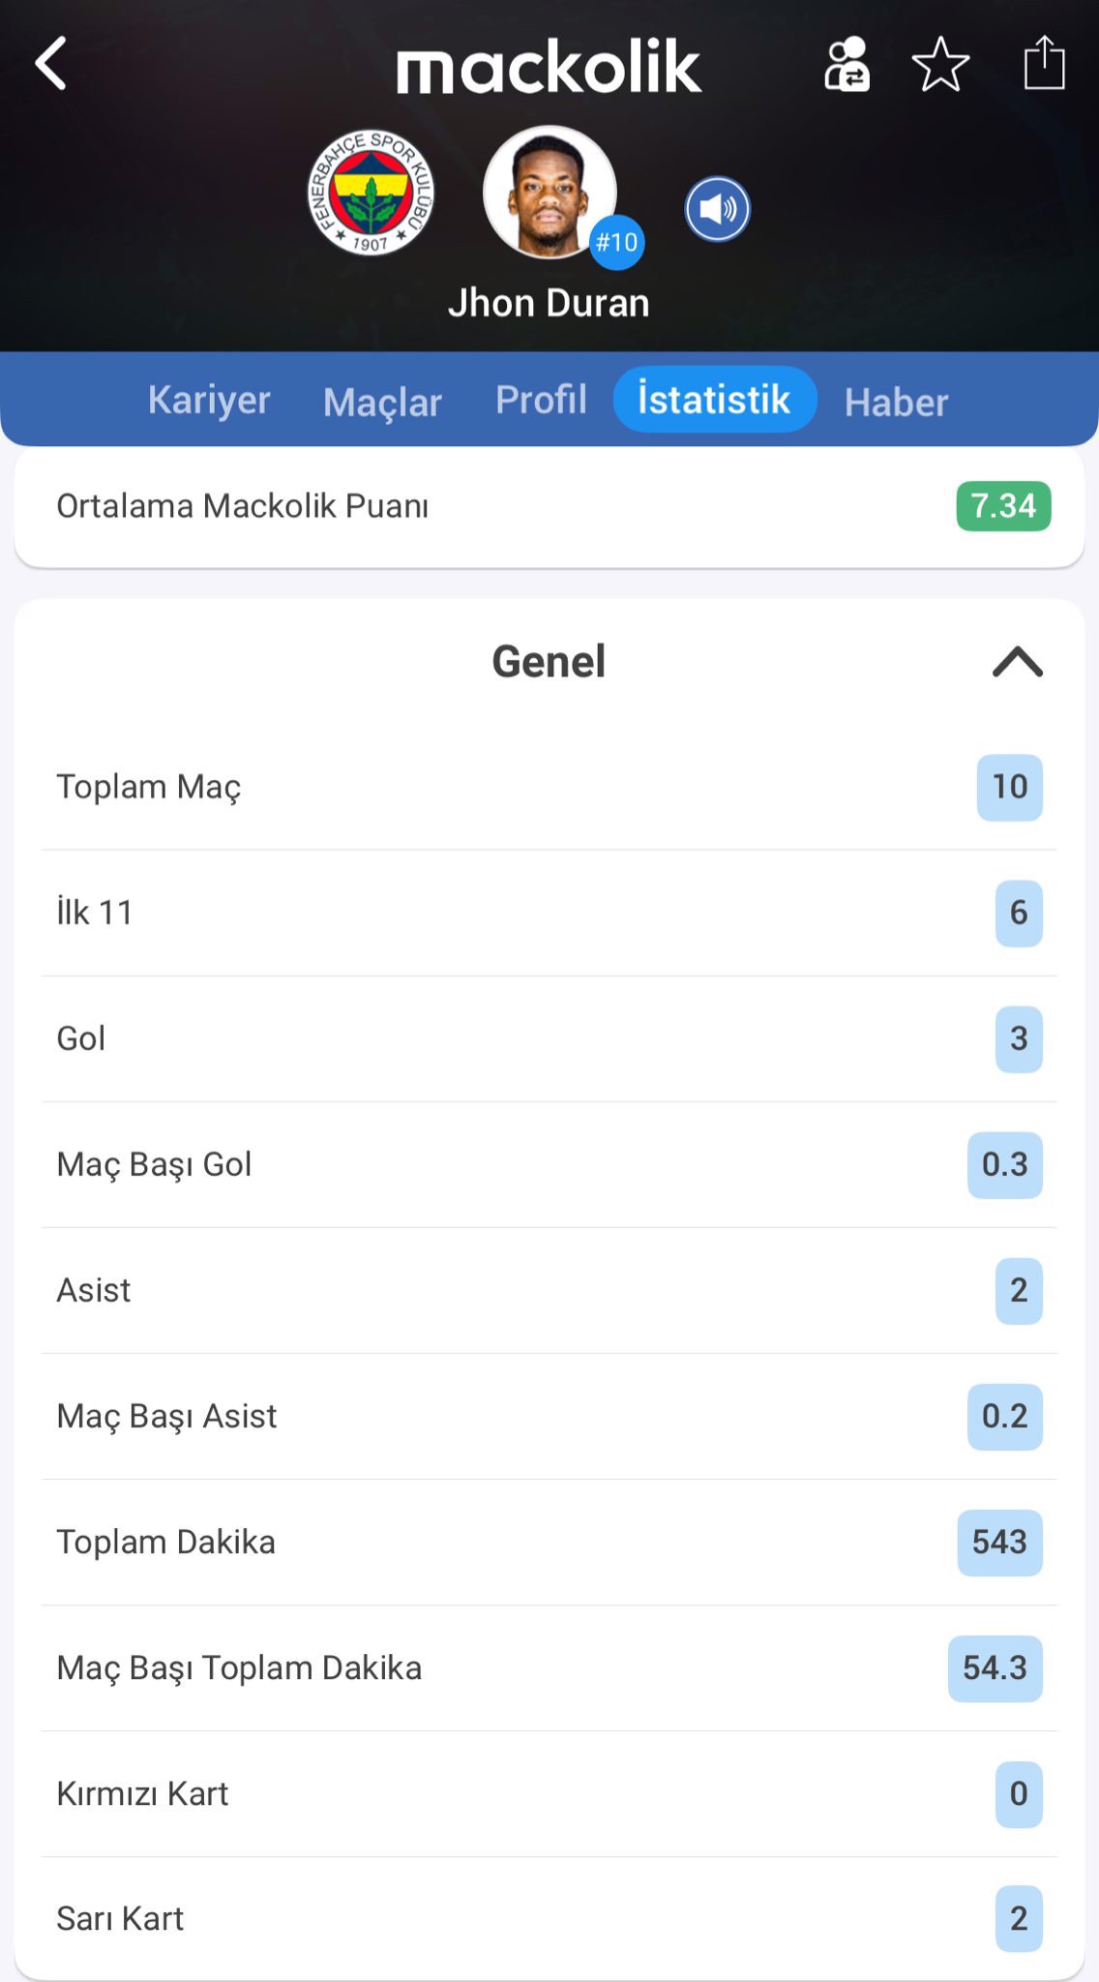
Task: Tap the #10 jersey number badge
Action: click(616, 242)
